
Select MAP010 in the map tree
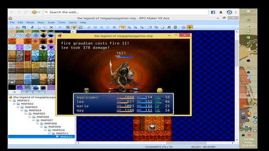click(x=58, y=130)
